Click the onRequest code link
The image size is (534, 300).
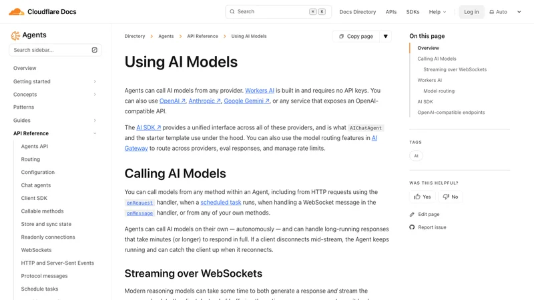(140, 203)
